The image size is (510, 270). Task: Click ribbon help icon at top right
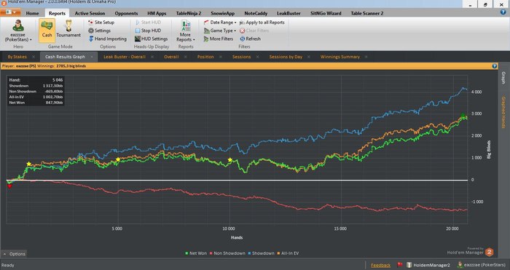point(503,12)
